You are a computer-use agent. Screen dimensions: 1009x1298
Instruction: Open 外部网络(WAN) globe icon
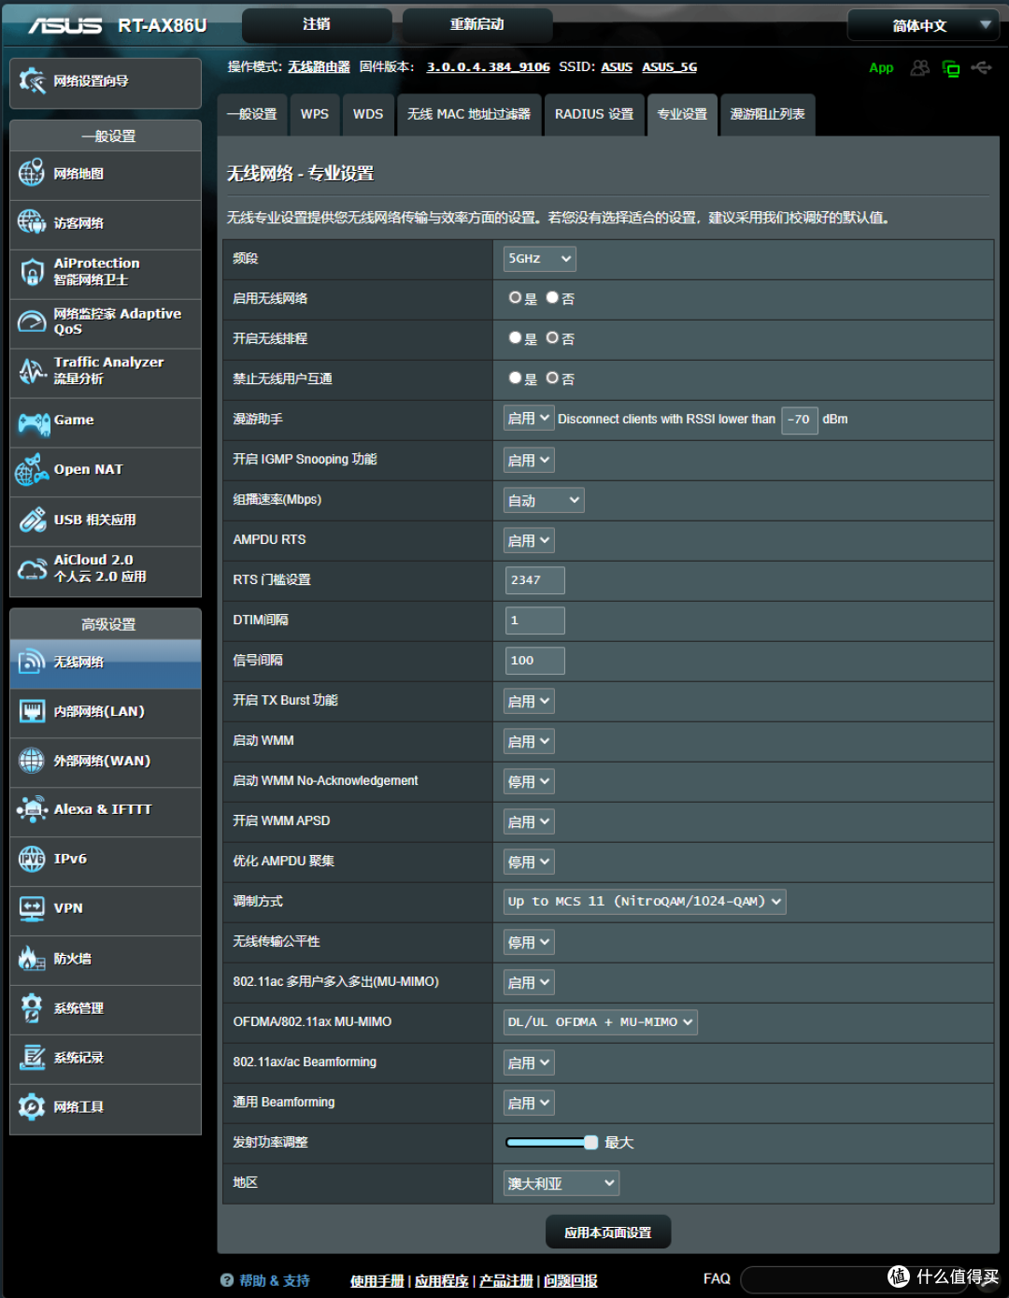32,761
